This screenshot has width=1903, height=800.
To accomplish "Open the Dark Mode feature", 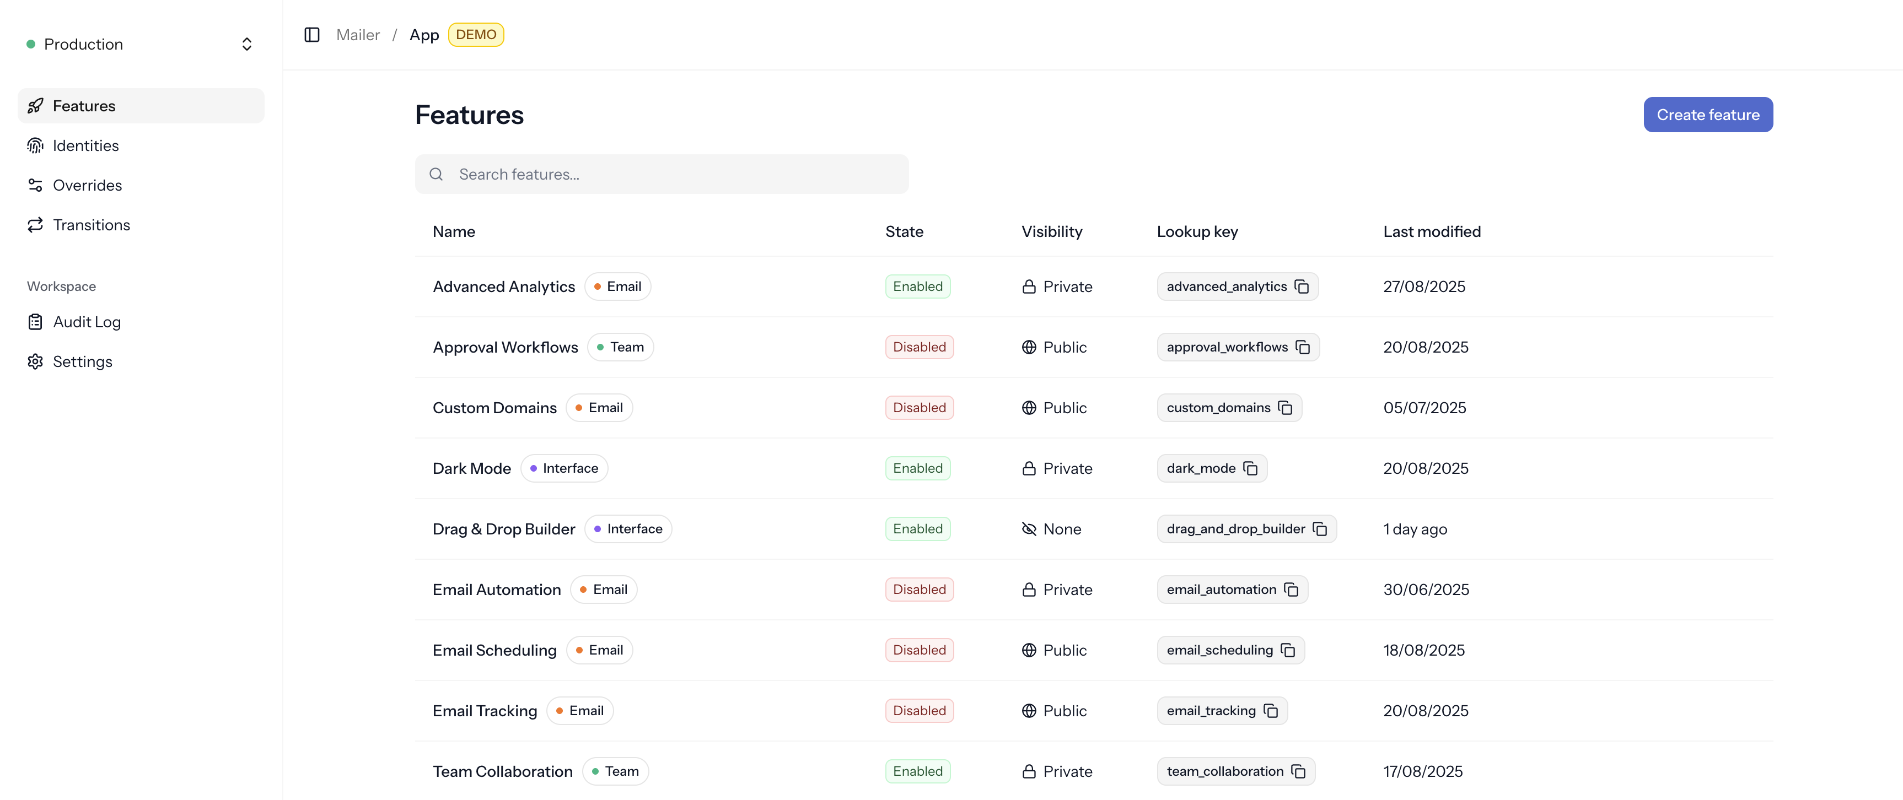I will [471, 468].
